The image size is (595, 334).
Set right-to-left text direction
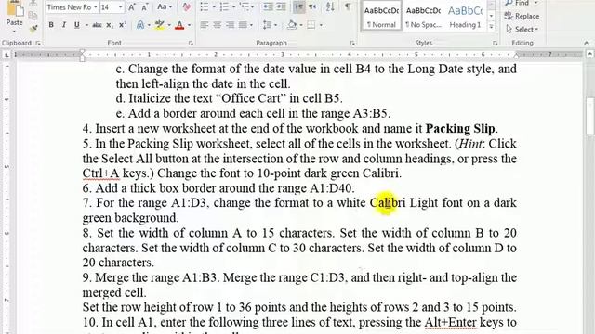pyautogui.click(x=312, y=7)
